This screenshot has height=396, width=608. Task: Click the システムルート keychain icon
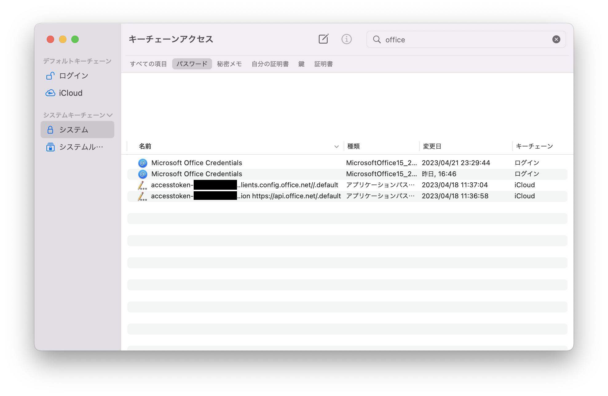(x=50, y=147)
